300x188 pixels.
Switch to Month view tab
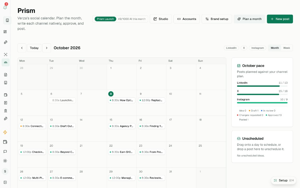[275, 48]
